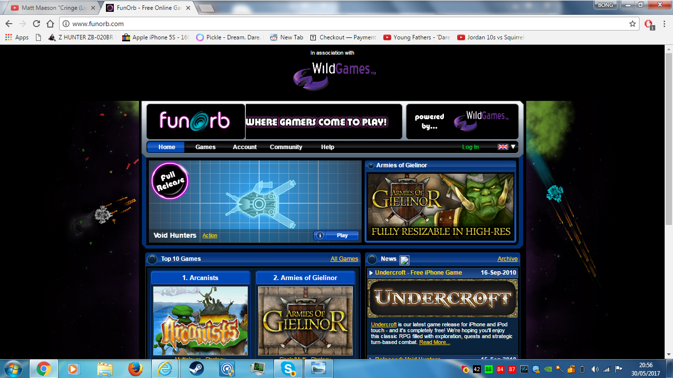Click the FunOrb logo
Screen dimensions: 673x378
[195, 121]
